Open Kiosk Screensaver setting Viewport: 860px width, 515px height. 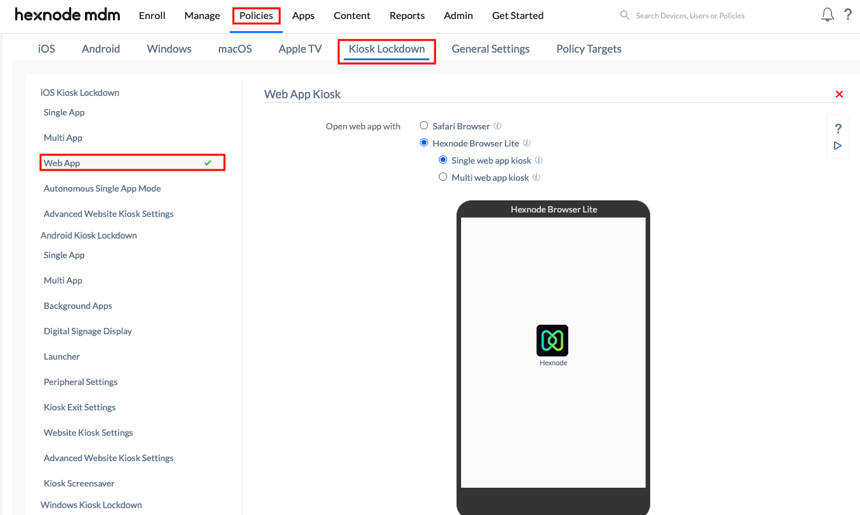tap(79, 483)
